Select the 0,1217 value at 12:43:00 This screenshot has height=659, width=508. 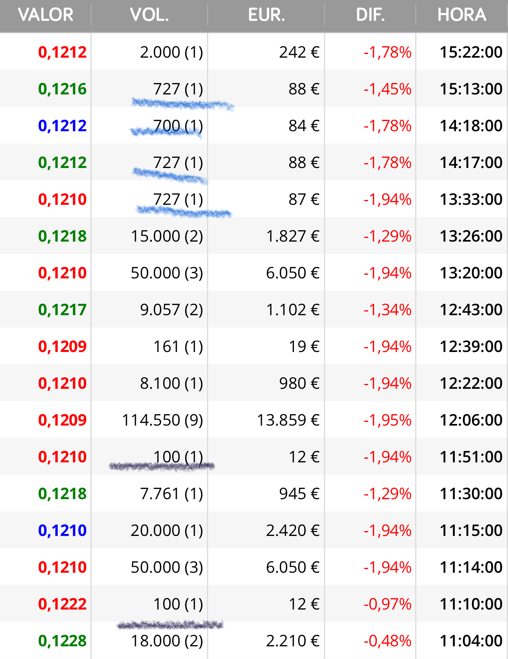(x=63, y=310)
